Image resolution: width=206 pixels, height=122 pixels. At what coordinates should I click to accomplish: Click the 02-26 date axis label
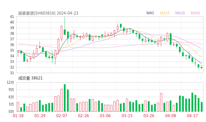tap(84, 116)
